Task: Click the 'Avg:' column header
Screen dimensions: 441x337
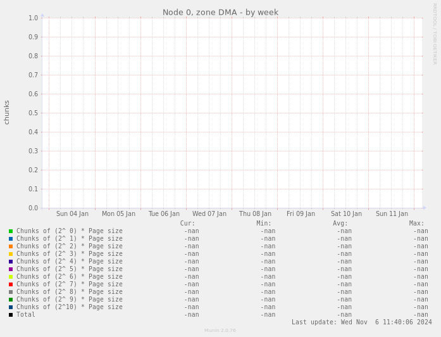Action: pos(340,224)
